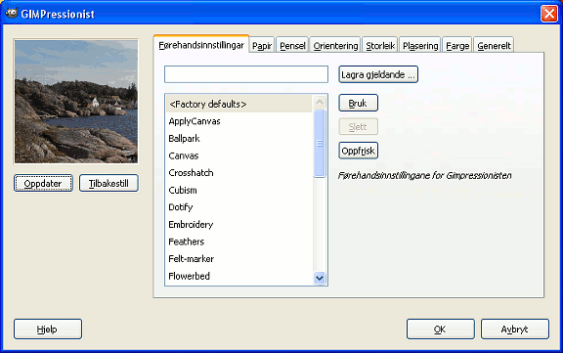Click the Oppdater preview button
This screenshot has width=563, height=353.
click(x=43, y=183)
